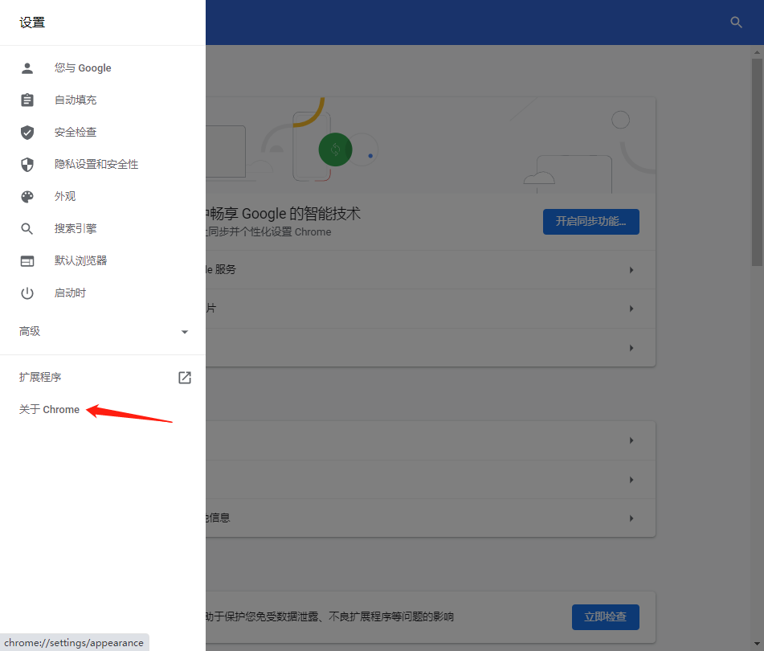Click the scrollbar down arrow
Image resolution: width=764 pixels, height=651 pixels.
757,645
